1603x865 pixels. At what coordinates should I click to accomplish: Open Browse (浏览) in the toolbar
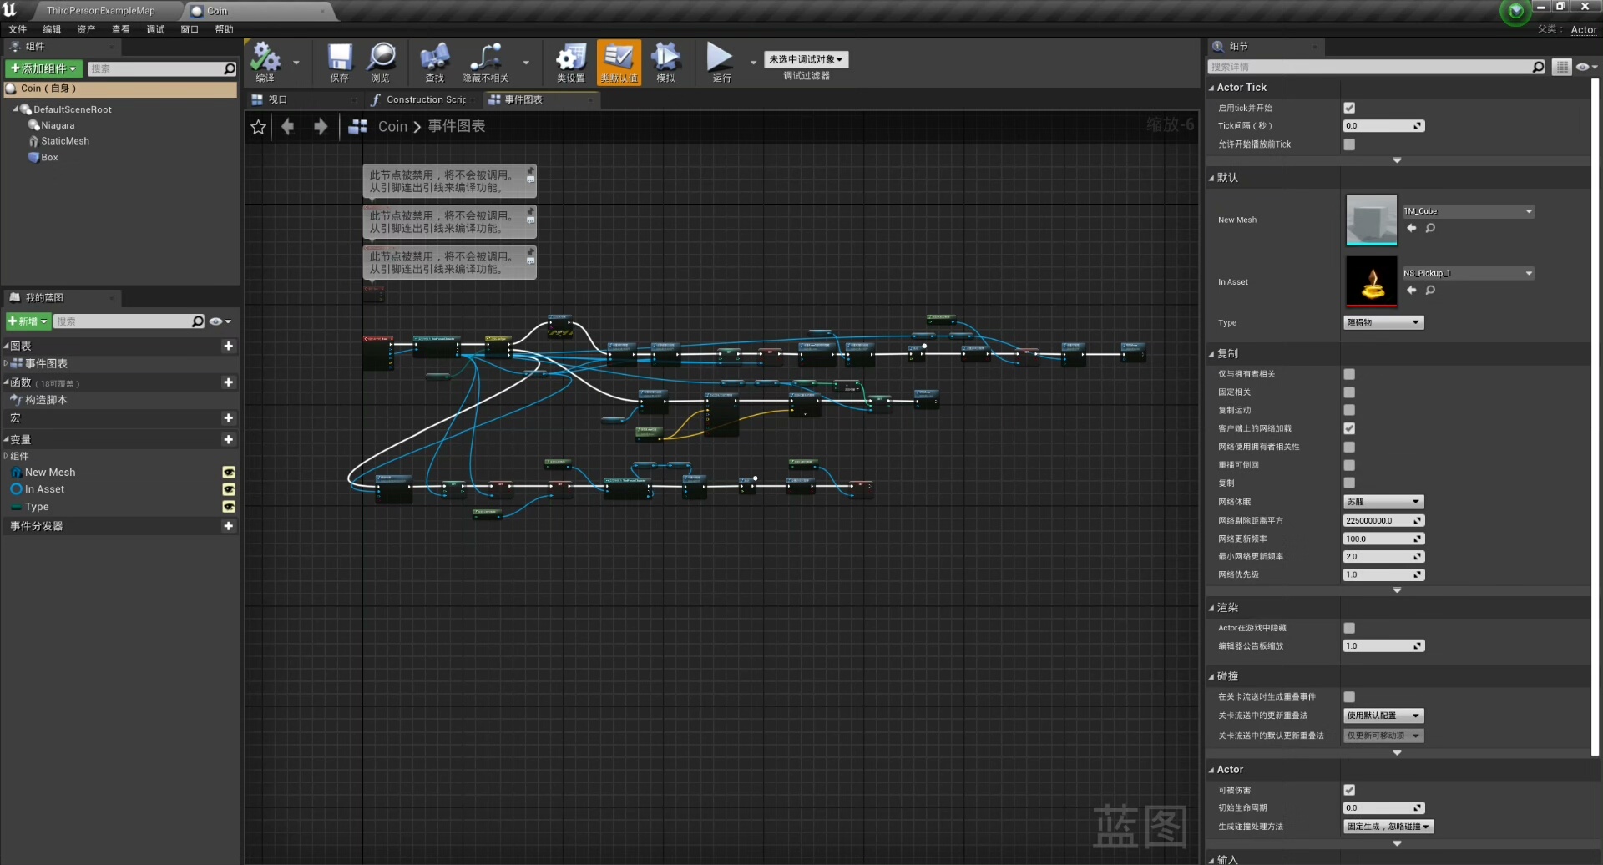pyautogui.click(x=381, y=60)
